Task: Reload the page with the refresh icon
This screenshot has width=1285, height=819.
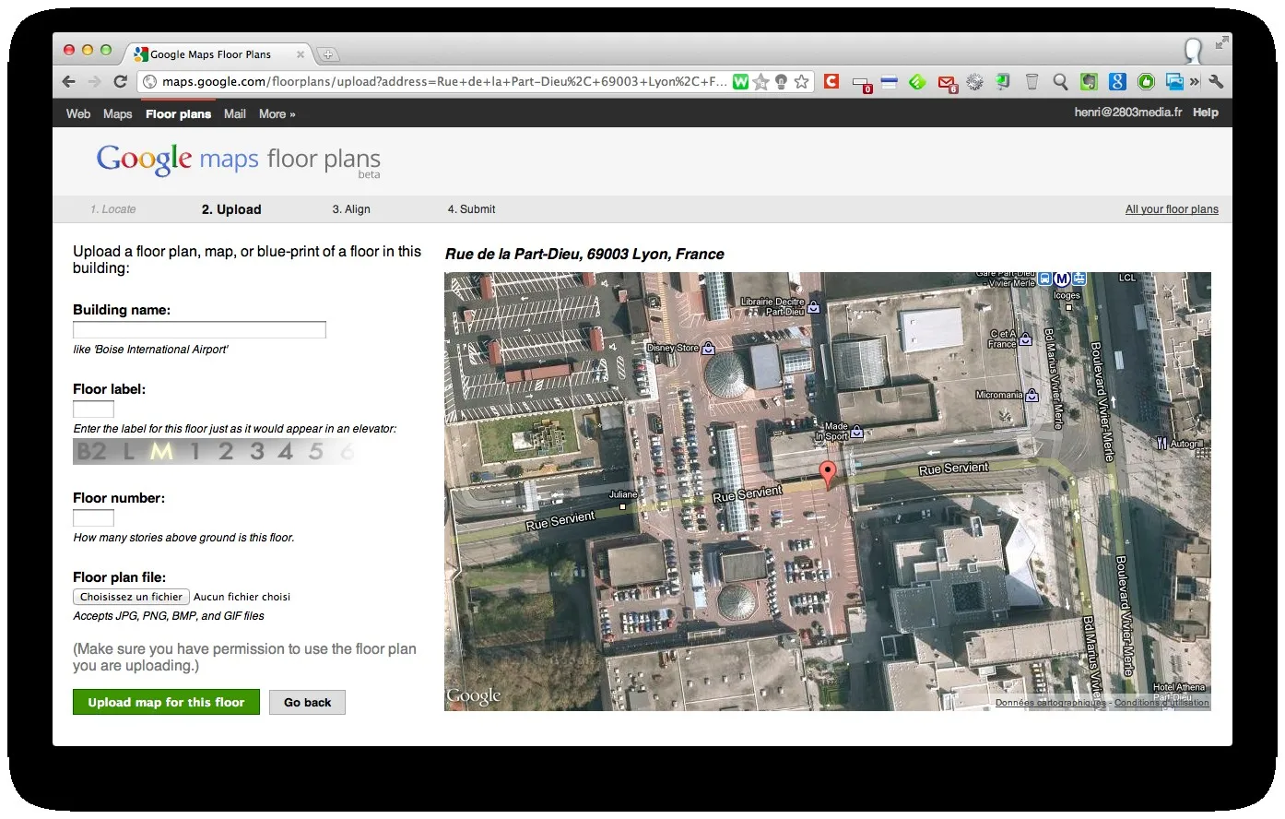Action: coord(120,82)
